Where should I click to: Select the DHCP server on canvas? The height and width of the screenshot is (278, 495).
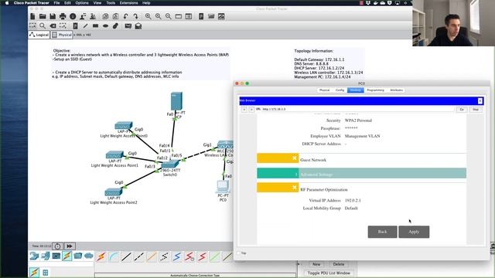pos(176,101)
